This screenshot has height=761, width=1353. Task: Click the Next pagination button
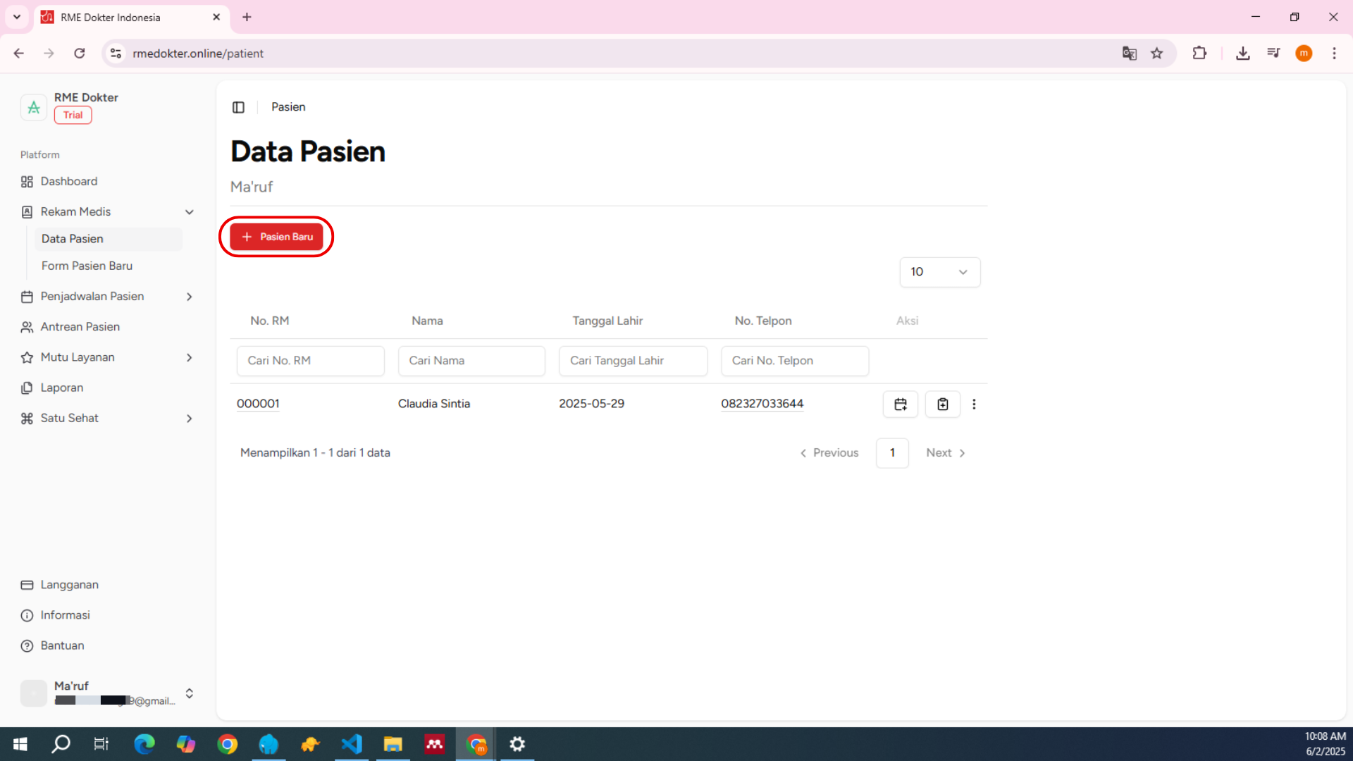click(x=945, y=453)
